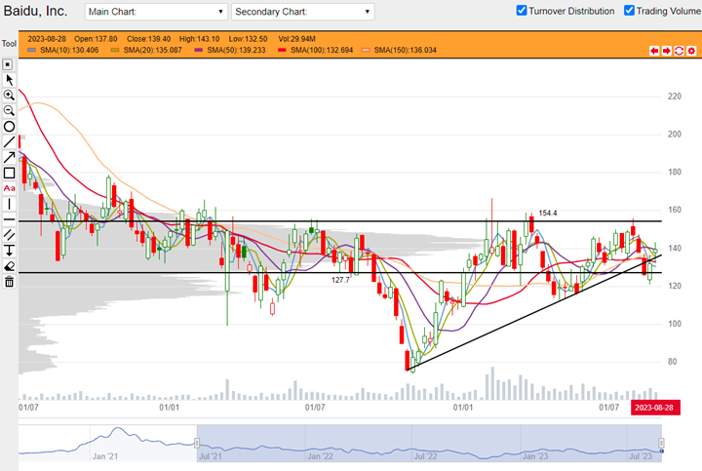Screen dimensions: 702x471
Task: Click the SMA(10):130.406 legend text
Action: (x=69, y=50)
